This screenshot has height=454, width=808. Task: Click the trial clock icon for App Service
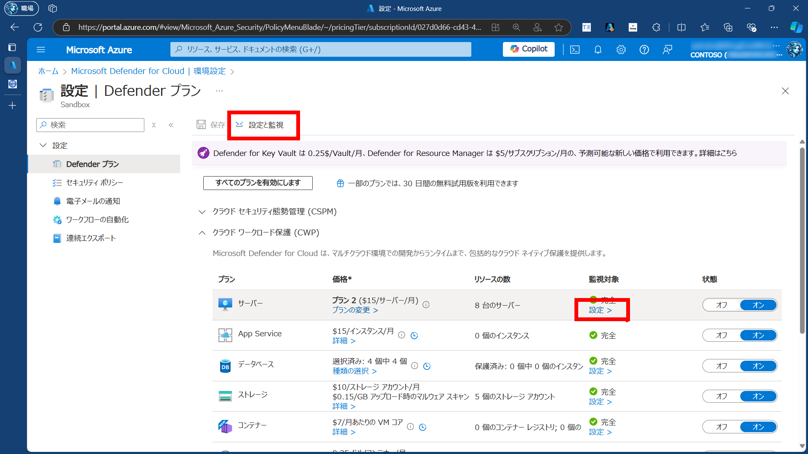[414, 335]
